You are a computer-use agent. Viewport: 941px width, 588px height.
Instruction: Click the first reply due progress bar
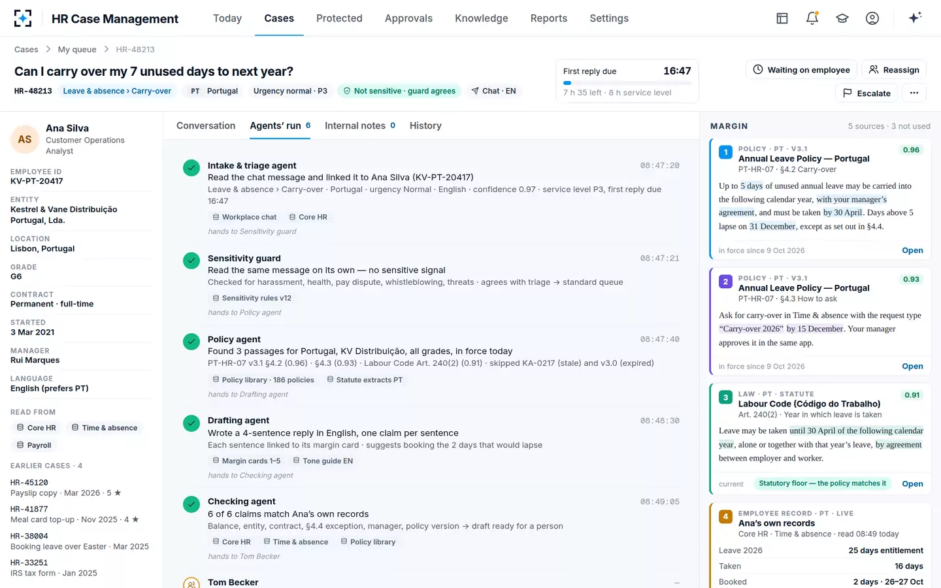(627, 83)
